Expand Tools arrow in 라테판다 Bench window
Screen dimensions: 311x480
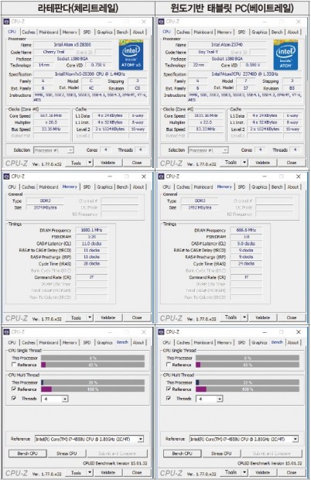[x=90, y=473]
